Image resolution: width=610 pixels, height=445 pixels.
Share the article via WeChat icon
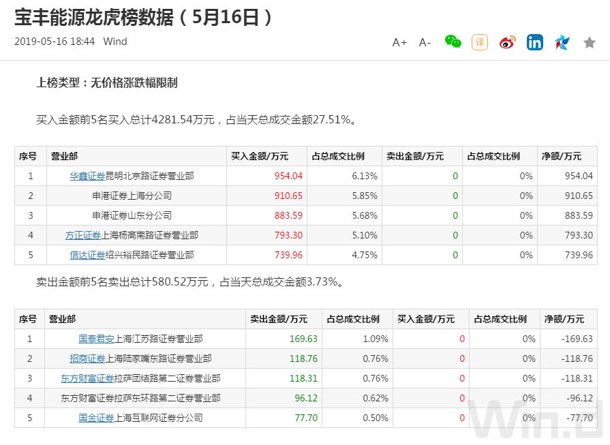pos(453,42)
